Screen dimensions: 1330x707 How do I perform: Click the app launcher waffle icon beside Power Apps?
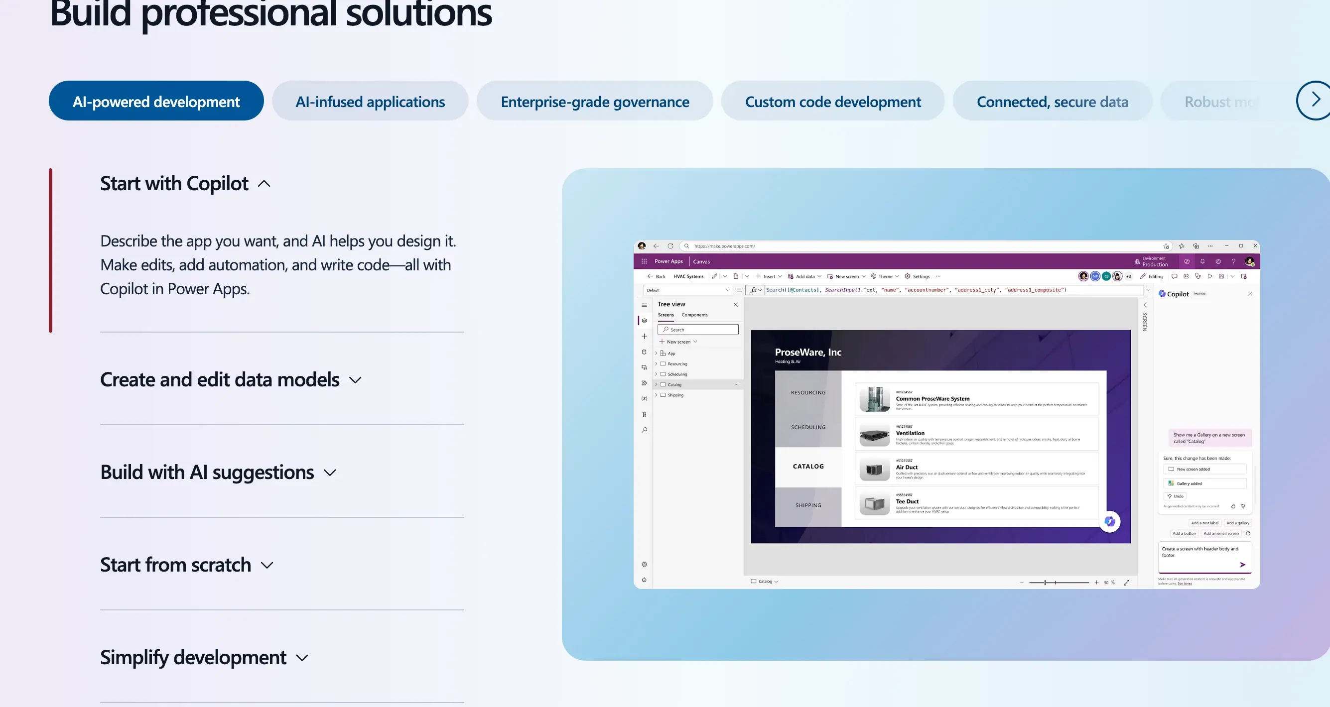(x=644, y=261)
